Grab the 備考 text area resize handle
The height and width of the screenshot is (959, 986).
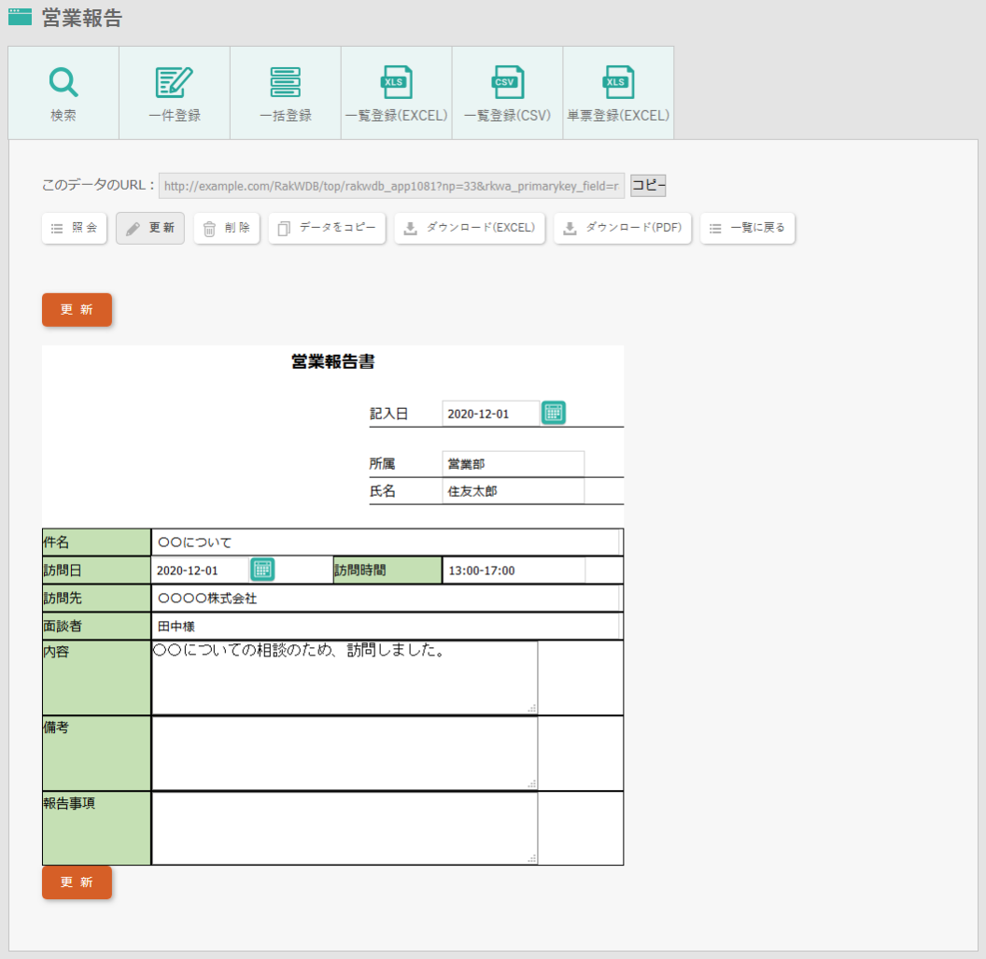click(532, 783)
